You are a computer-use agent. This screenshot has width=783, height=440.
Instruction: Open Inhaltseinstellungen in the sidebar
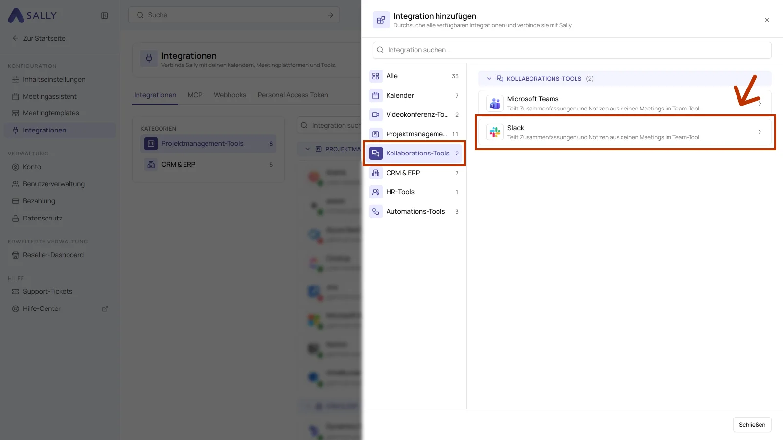click(x=60, y=79)
